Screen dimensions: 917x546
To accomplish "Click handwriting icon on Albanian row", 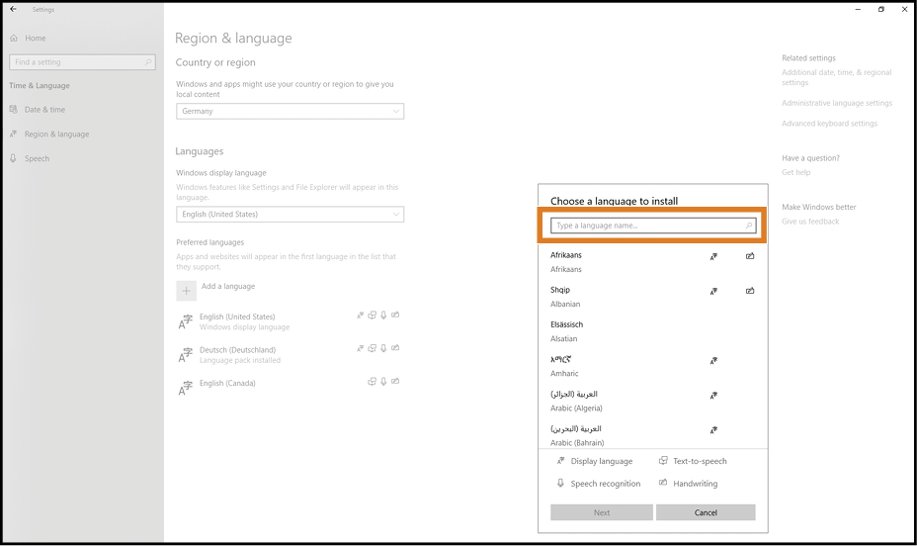I will (x=750, y=290).
